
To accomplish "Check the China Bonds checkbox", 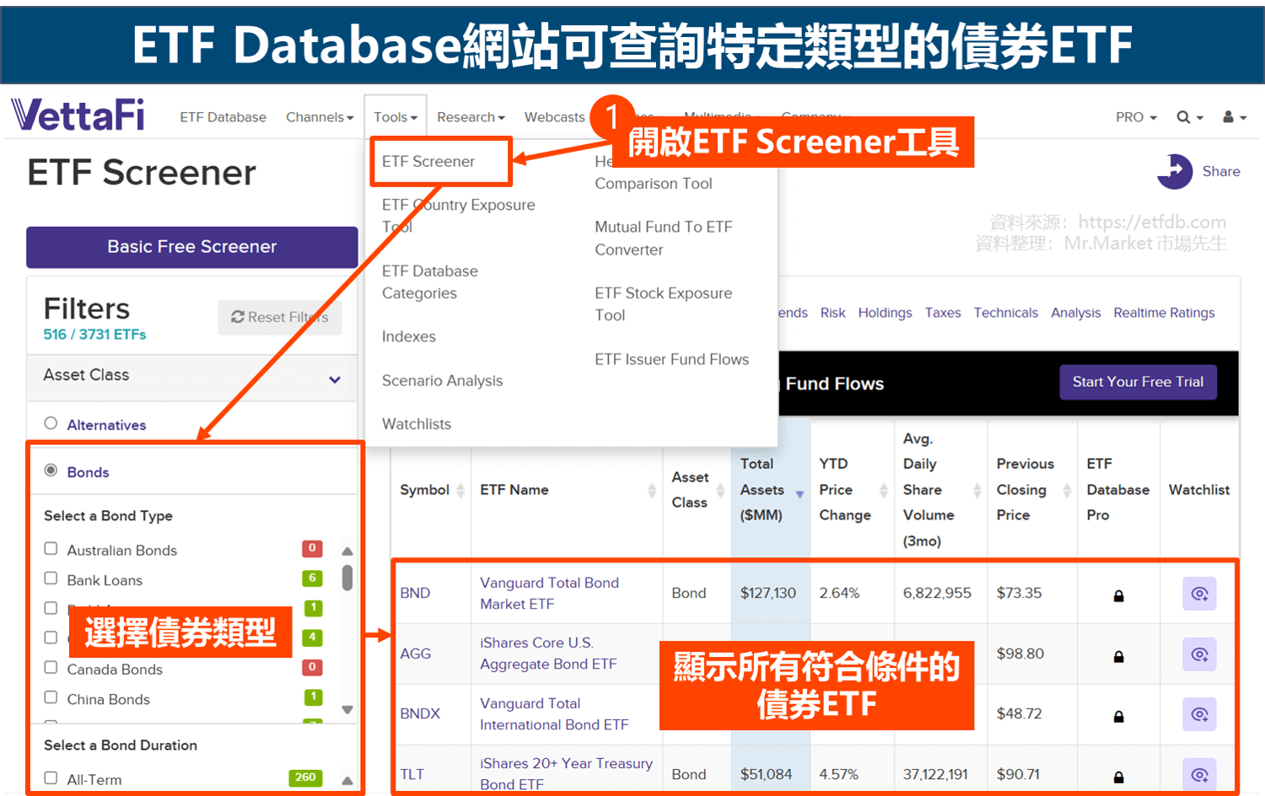I will coord(51,697).
